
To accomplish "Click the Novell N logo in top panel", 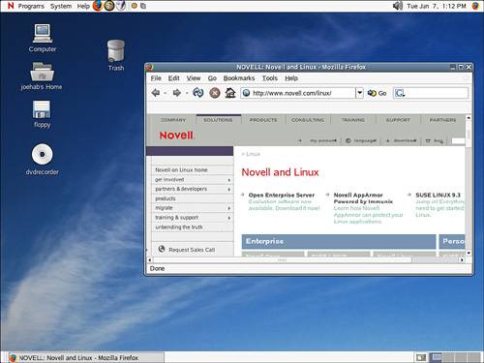I will click(11, 6).
